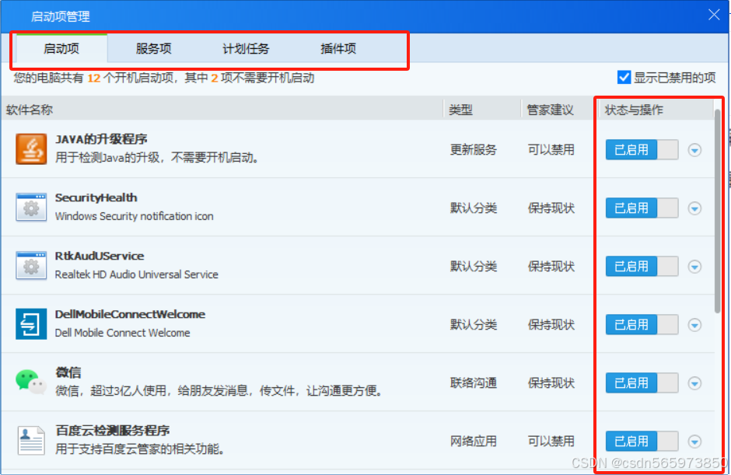Select the 百度云检测服务程序 title
731x475 pixels.
tap(112, 430)
